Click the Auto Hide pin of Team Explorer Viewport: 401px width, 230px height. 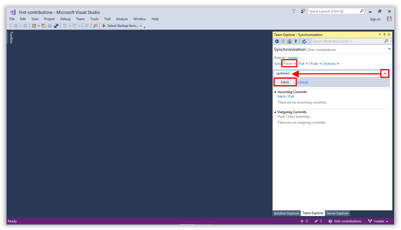point(385,35)
